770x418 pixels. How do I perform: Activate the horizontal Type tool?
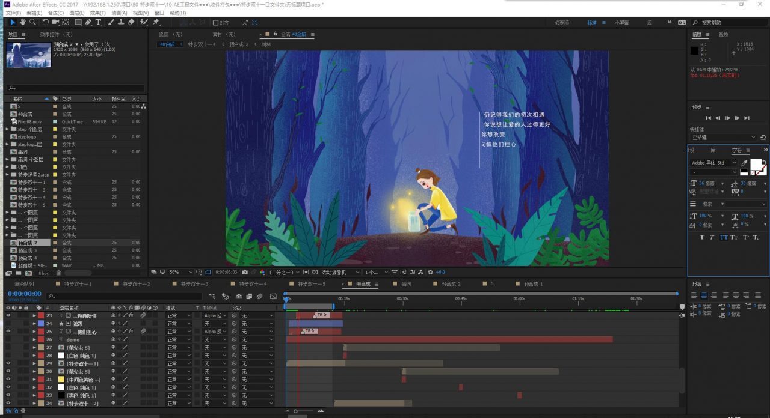(x=99, y=22)
